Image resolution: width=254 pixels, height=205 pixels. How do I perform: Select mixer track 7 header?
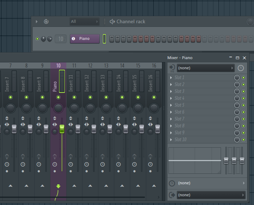(11, 66)
